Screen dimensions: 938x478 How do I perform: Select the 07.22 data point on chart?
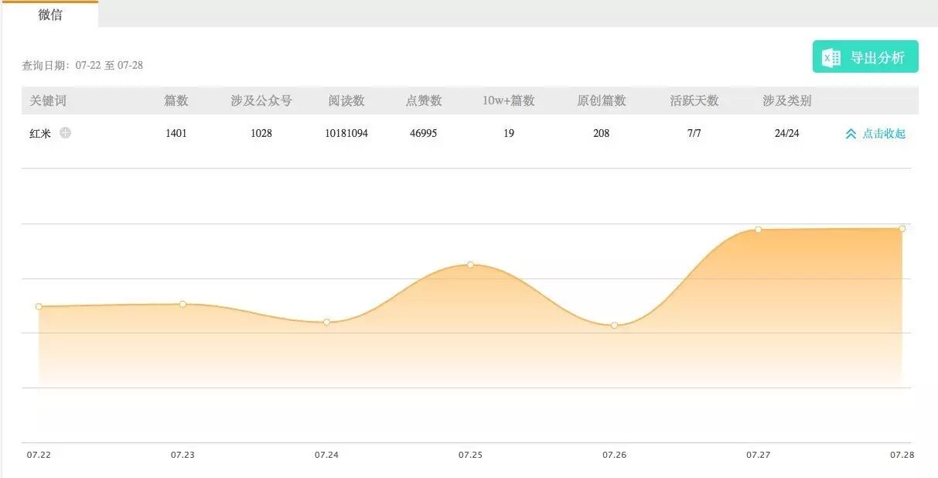click(39, 307)
